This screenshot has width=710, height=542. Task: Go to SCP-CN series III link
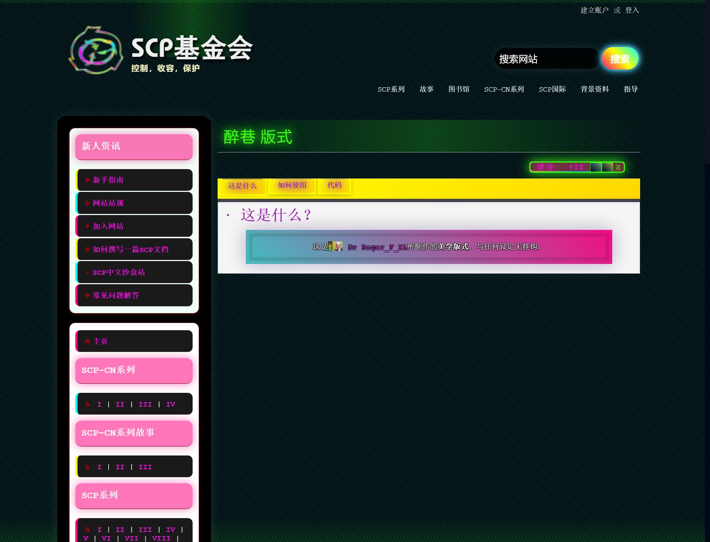tap(145, 404)
